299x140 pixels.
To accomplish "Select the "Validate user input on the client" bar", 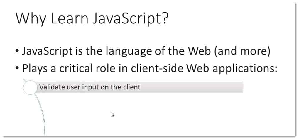I will pos(139,87).
